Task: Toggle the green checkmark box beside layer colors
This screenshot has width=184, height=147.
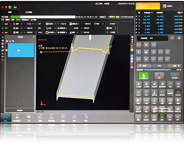Action: (x=132, y=44)
